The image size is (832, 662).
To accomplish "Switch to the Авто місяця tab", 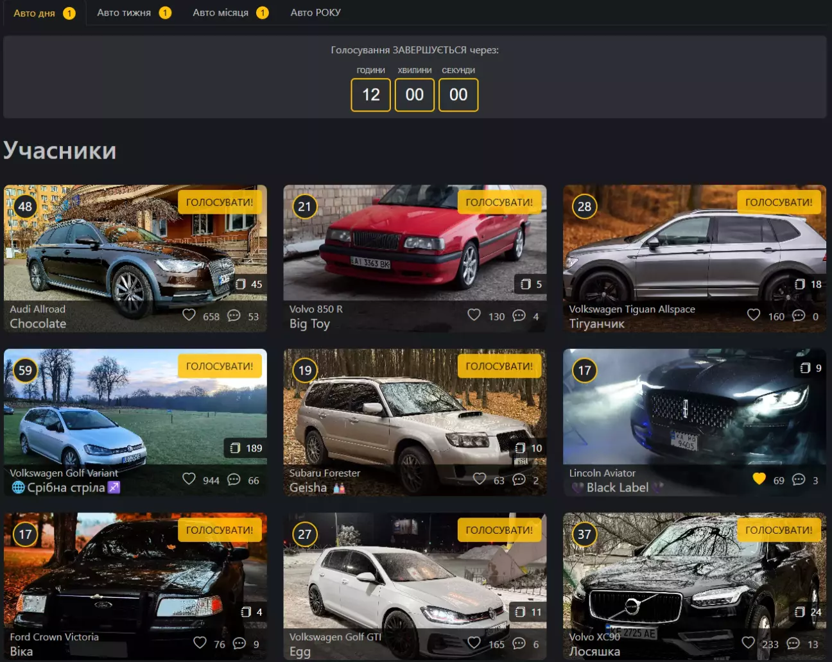I will click(220, 13).
